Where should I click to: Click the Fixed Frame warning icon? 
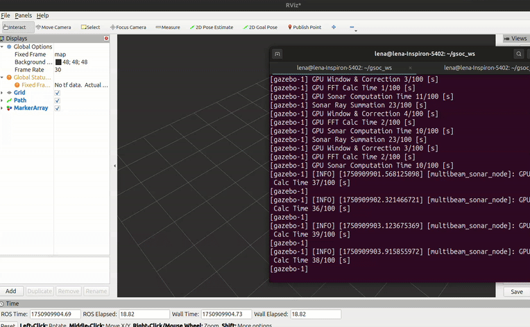click(x=17, y=85)
